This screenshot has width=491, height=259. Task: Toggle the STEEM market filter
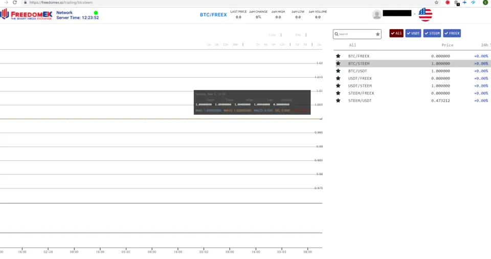[432, 33]
